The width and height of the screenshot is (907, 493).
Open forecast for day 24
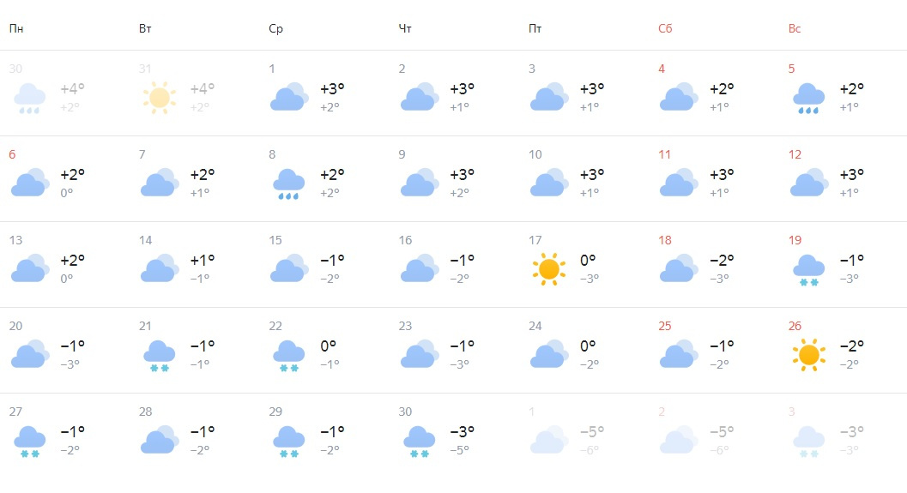[x=585, y=350]
